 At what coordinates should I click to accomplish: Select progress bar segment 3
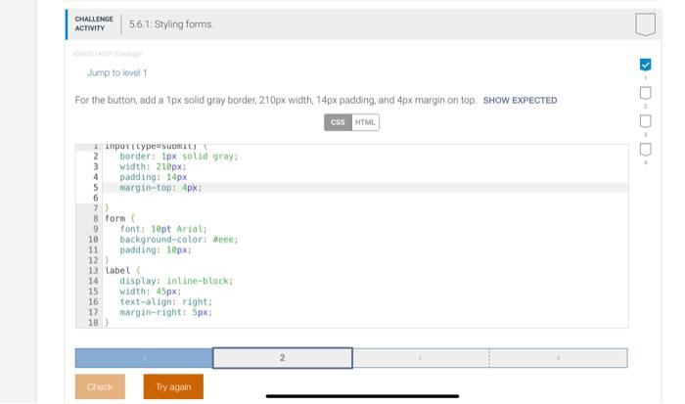tap(421, 358)
